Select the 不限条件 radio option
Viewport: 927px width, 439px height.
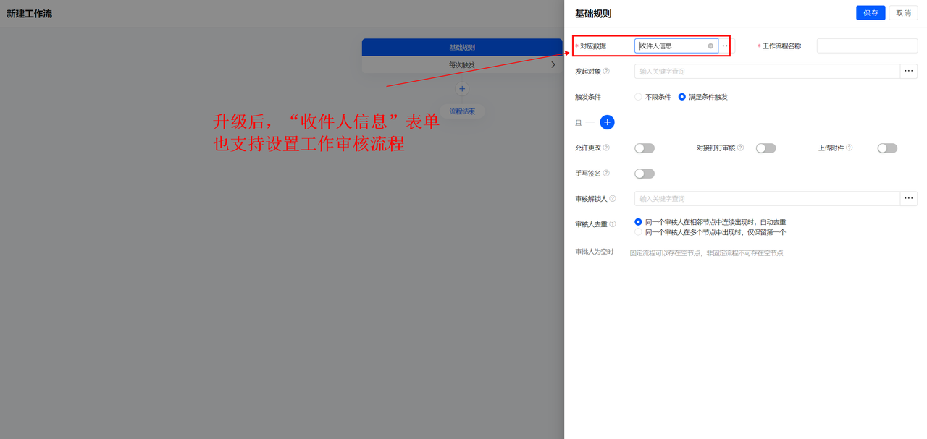pyautogui.click(x=638, y=97)
